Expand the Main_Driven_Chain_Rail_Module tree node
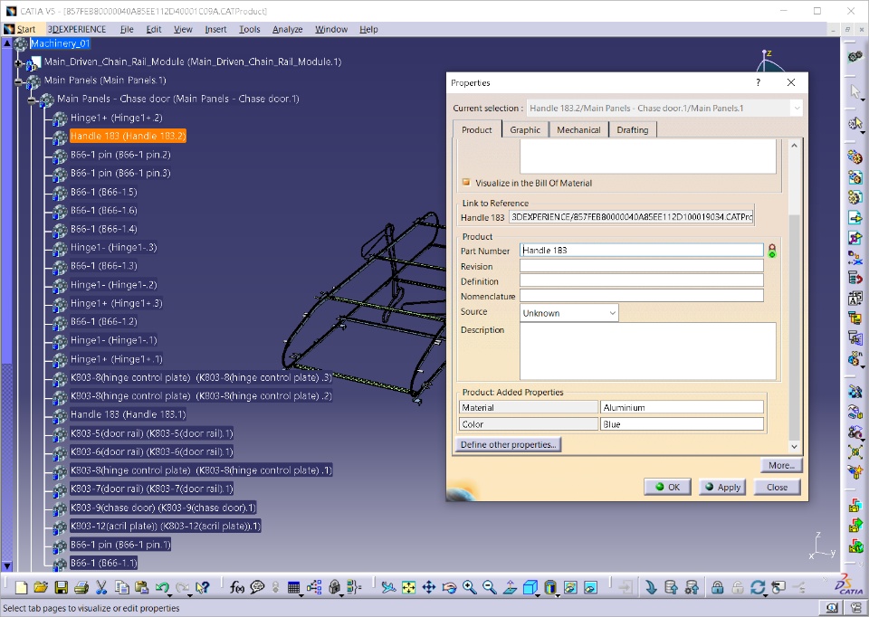 (18, 62)
